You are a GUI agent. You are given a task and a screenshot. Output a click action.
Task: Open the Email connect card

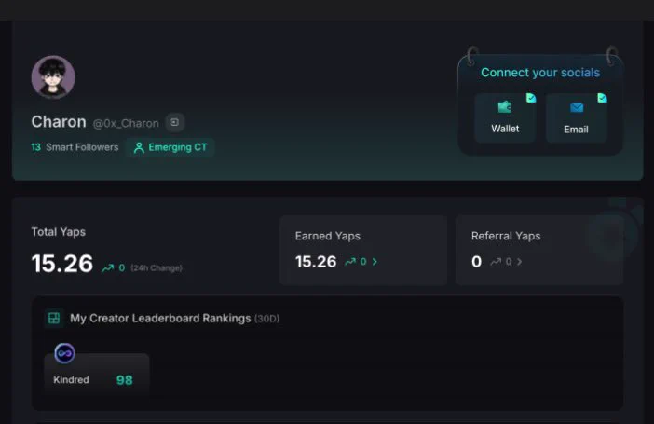[577, 118]
